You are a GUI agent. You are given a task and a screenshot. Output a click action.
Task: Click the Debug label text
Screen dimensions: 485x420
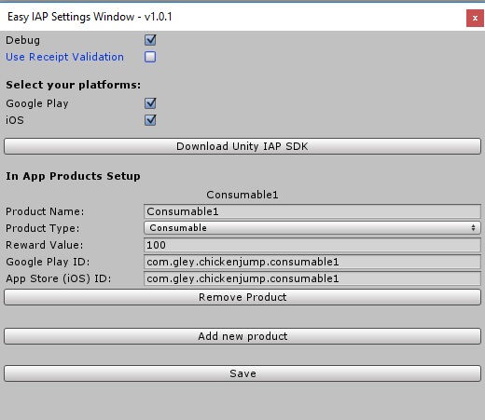pyautogui.click(x=22, y=40)
